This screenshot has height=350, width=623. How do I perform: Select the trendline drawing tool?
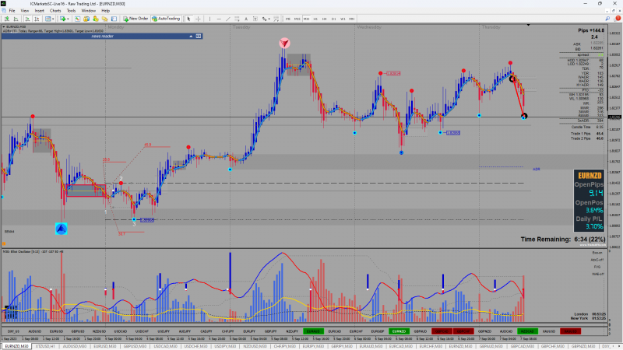click(x=227, y=19)
